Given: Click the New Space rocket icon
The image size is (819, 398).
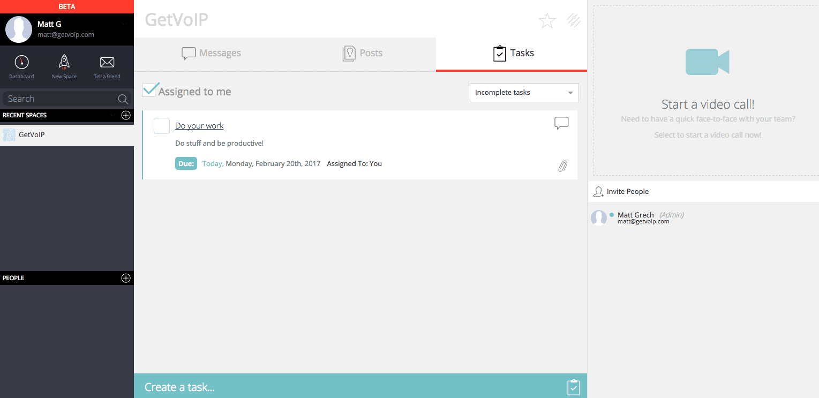Looking at the screenshot, I should point(64,62).
